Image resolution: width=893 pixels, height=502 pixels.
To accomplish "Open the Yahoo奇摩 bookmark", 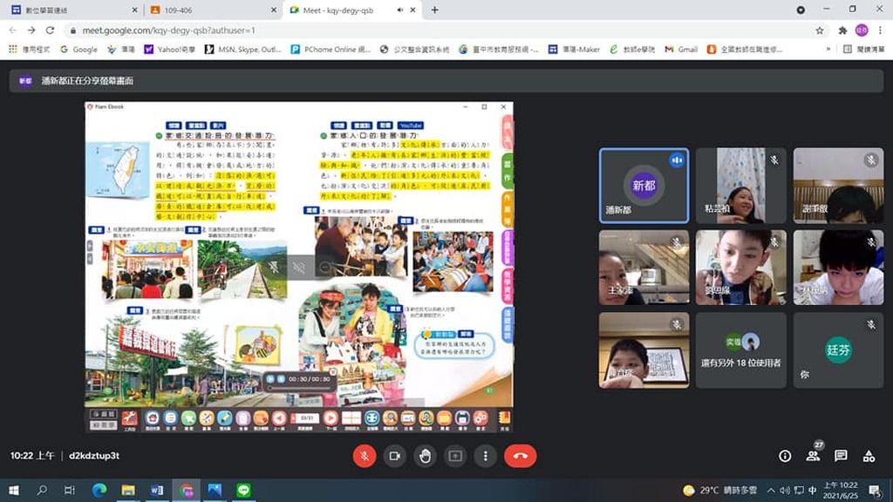I will tap(169, 50).
